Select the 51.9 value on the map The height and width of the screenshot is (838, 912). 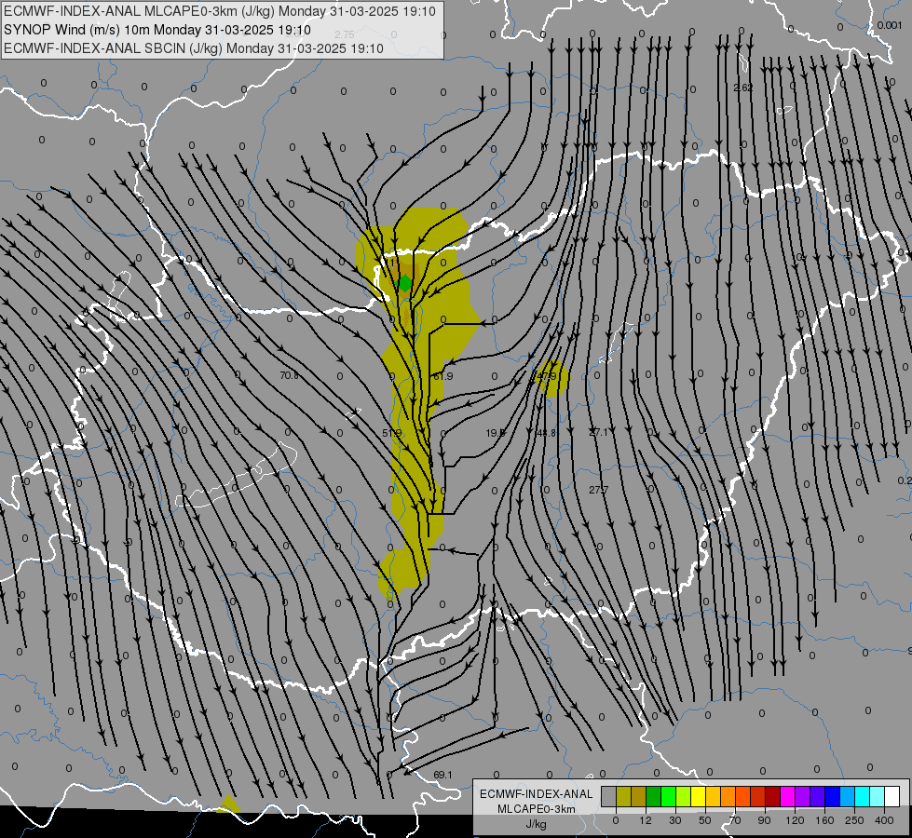click(x=392, y=433)
